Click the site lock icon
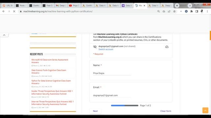This screenshot has height=118, width=211. tap(20, 11)
